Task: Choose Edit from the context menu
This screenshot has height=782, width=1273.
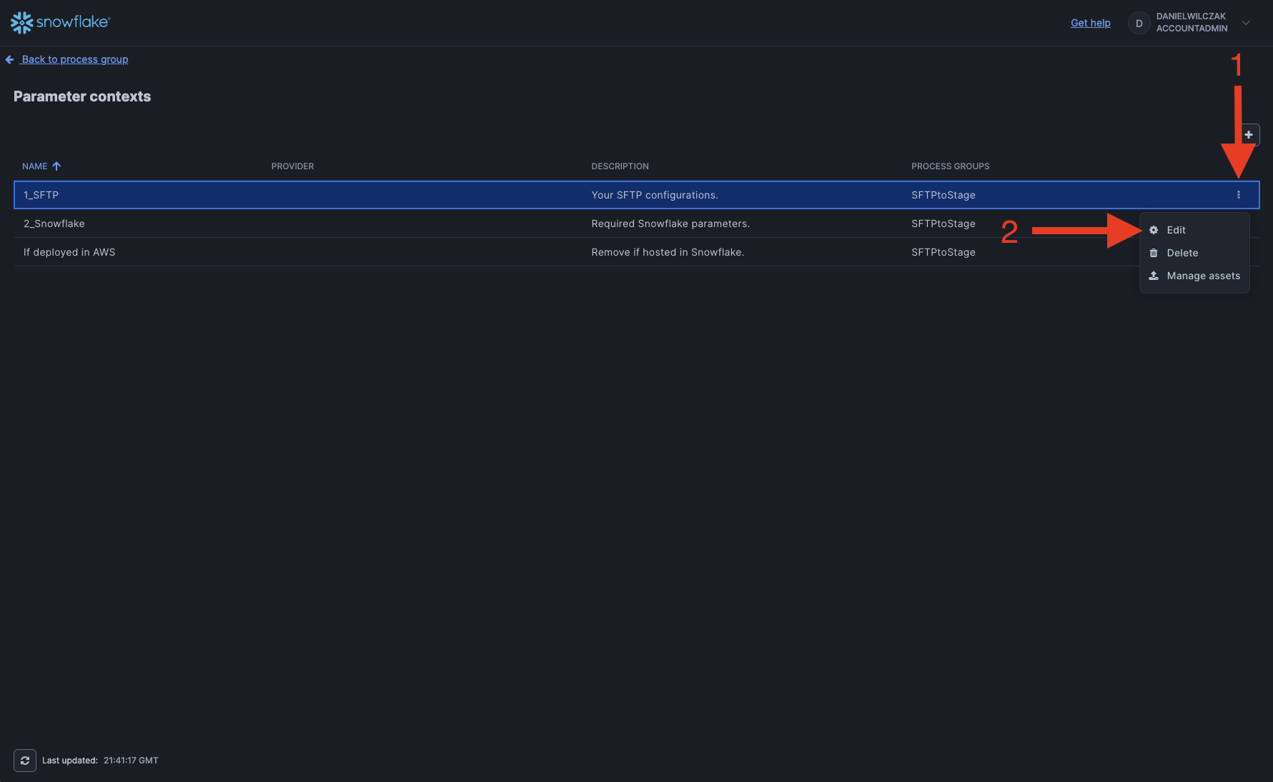Action: click(1176, 230)
